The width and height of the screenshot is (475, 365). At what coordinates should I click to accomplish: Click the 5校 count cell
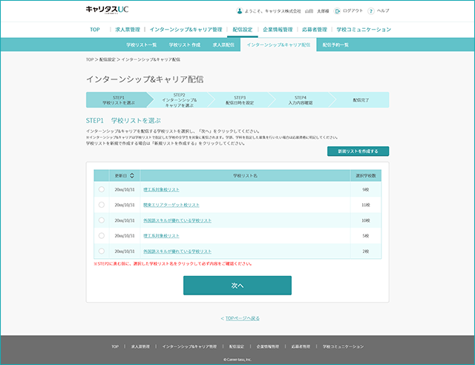click(x=366, y=236)
